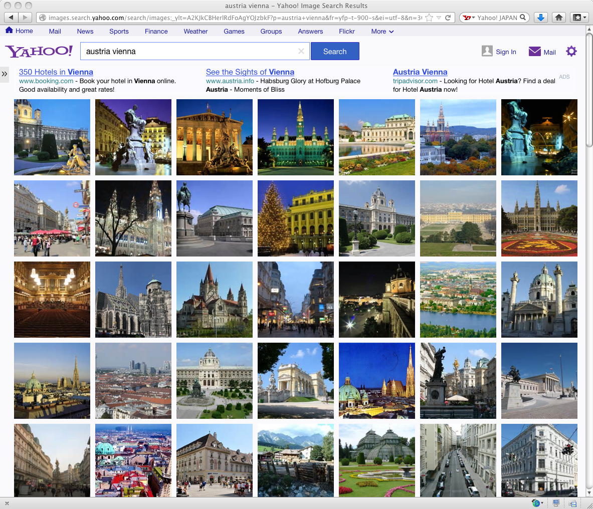Screen dimensions: 593x509
Task: Open the '350 Hotels in Vienna' ad link
Action: (x=56, y=72)
